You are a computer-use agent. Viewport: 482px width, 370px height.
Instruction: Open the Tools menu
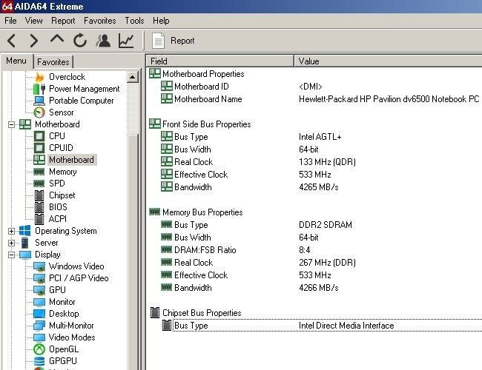[134, 21]
